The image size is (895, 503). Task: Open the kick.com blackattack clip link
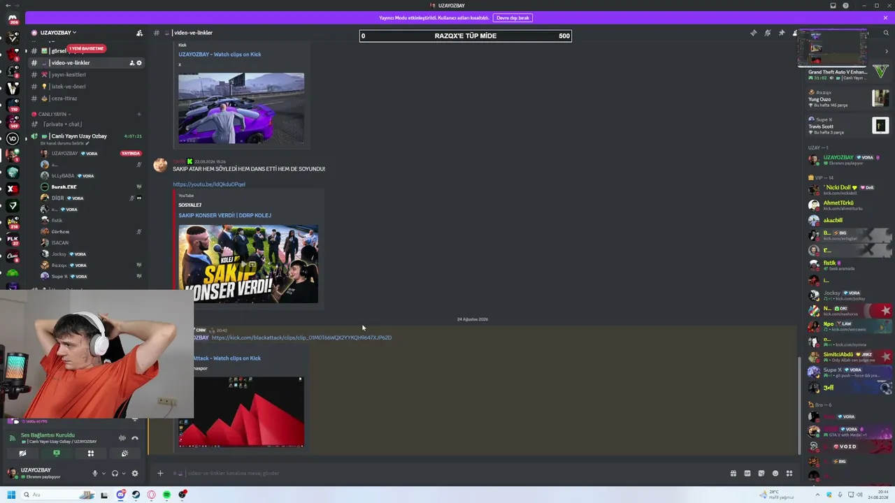coord(301,338)
